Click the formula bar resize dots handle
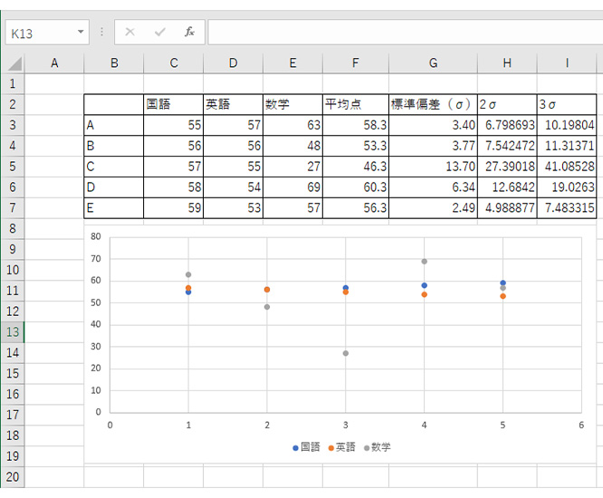Screen dimensions: 603x498 tap(101, 32)
